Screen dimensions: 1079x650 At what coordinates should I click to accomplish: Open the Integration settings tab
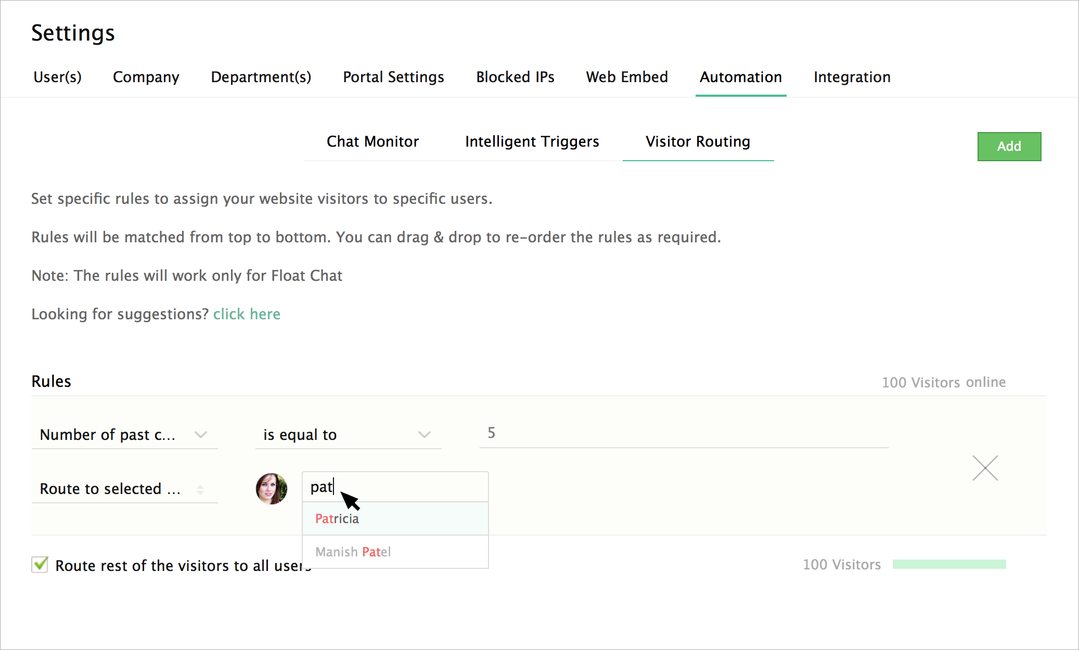coord(852,77)
